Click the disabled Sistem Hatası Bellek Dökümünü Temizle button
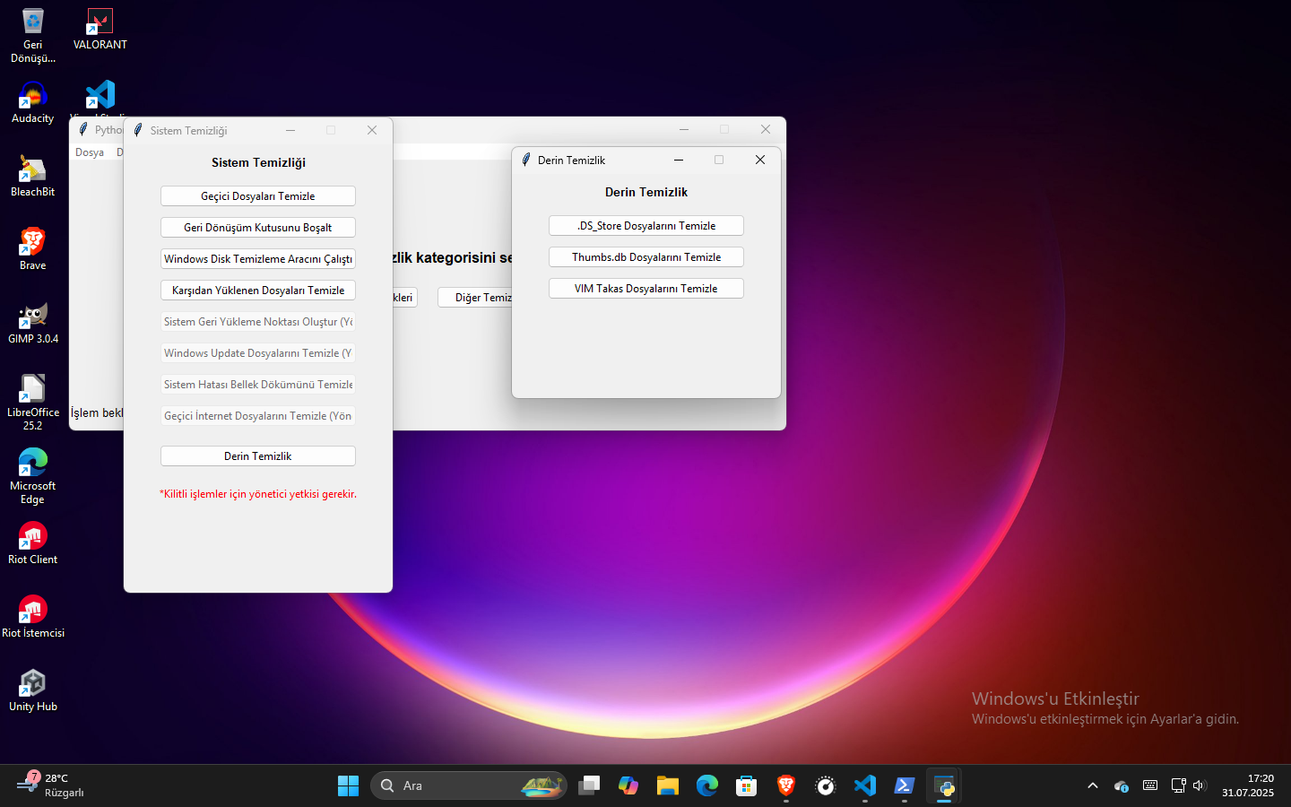Image resolution: width=1291 pixels, height=807 pixels. [x=258, y=385]
